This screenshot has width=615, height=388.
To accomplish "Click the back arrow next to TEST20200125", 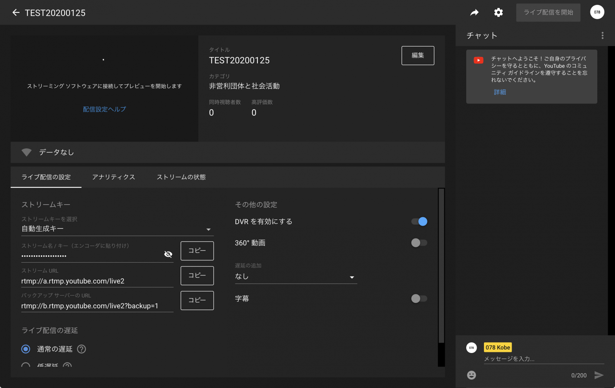I will (16, 13).
